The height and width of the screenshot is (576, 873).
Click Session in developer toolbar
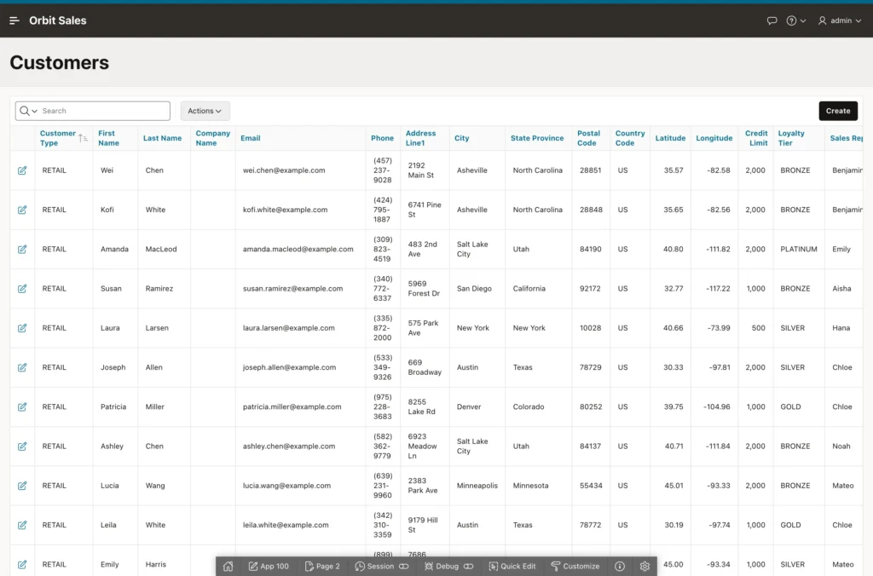pyautogui.click(x=381, y=566)
